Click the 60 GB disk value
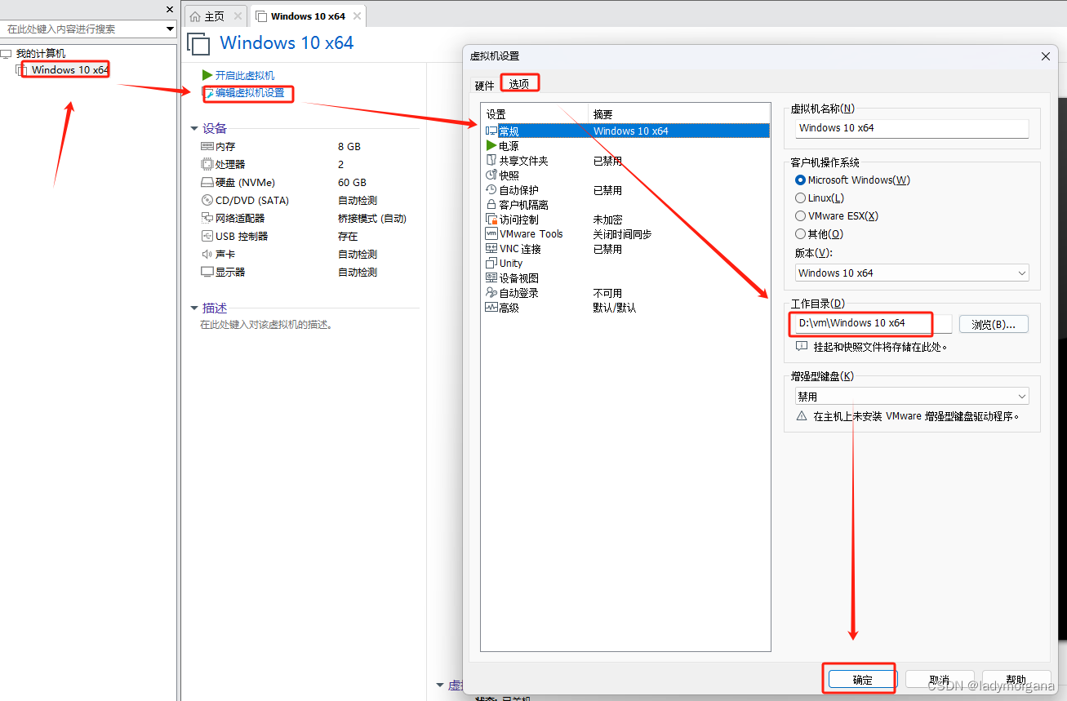Viewport: 1067px width, 701px height. click(352, 183)
